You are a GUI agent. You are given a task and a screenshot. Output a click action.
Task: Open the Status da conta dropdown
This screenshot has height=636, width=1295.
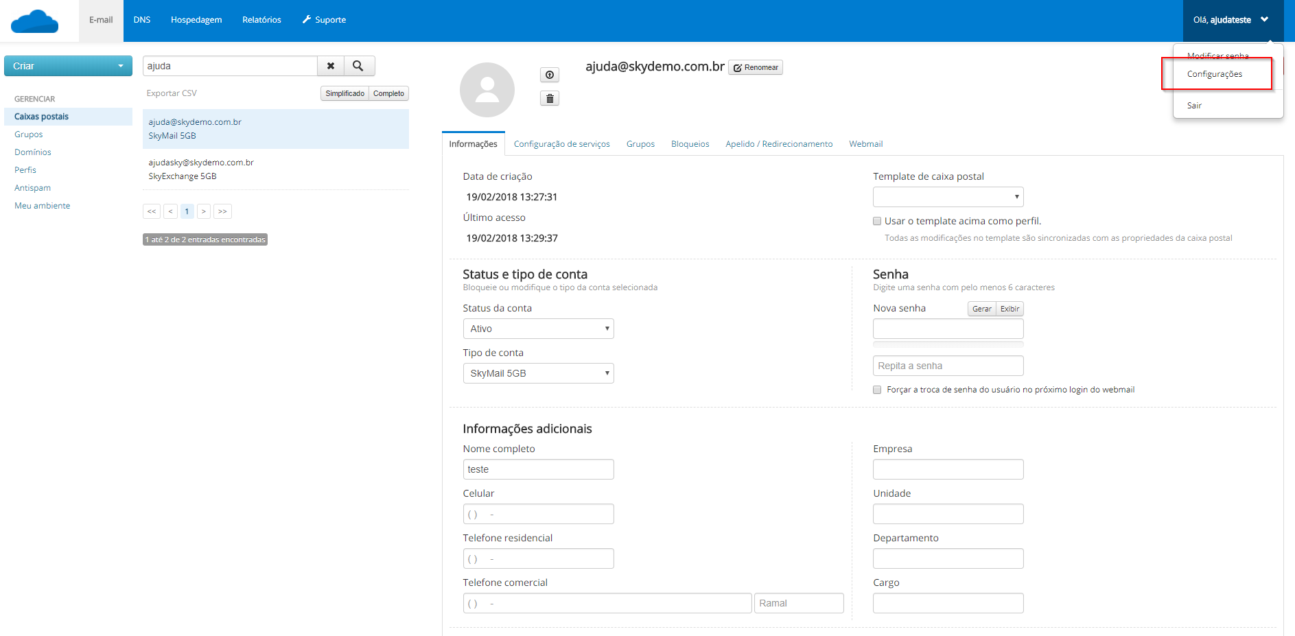(538, 329)
